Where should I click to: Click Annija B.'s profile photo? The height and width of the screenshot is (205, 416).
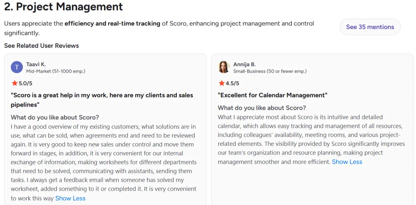(224, 67)
